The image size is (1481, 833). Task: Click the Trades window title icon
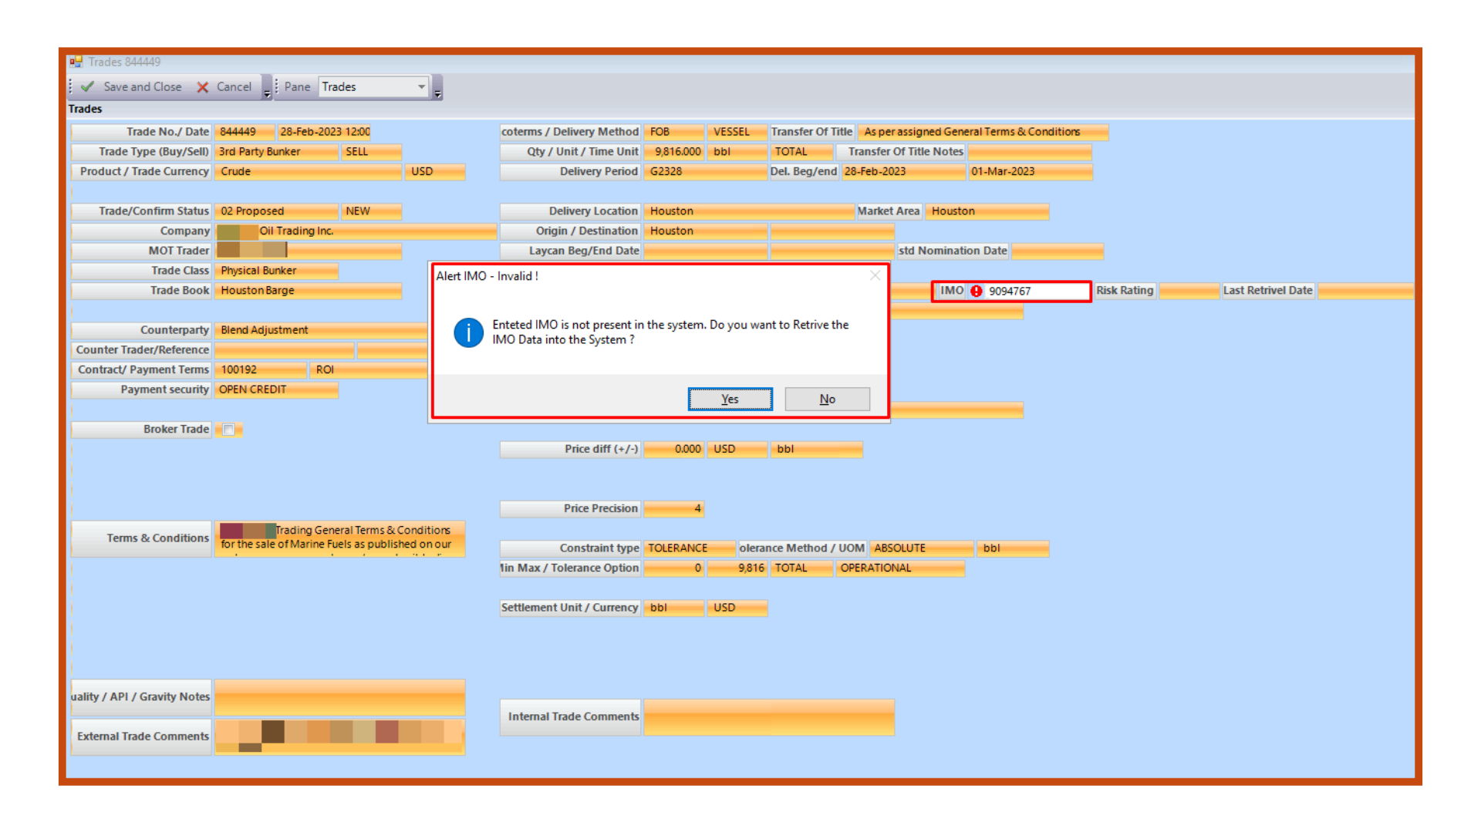[76, 62]
